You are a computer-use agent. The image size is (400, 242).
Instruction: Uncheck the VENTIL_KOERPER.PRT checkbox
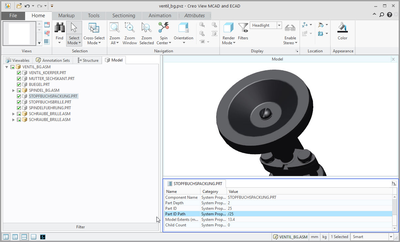pos(19,73)
